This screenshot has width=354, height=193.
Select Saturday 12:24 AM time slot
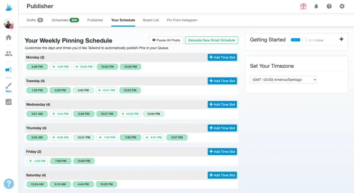pyautogui.click(x=37, y=184)
